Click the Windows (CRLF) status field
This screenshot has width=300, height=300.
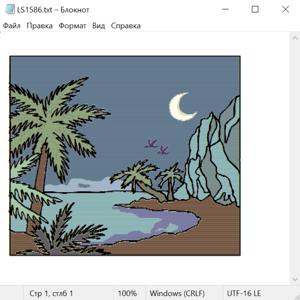[x=177, y=293]
